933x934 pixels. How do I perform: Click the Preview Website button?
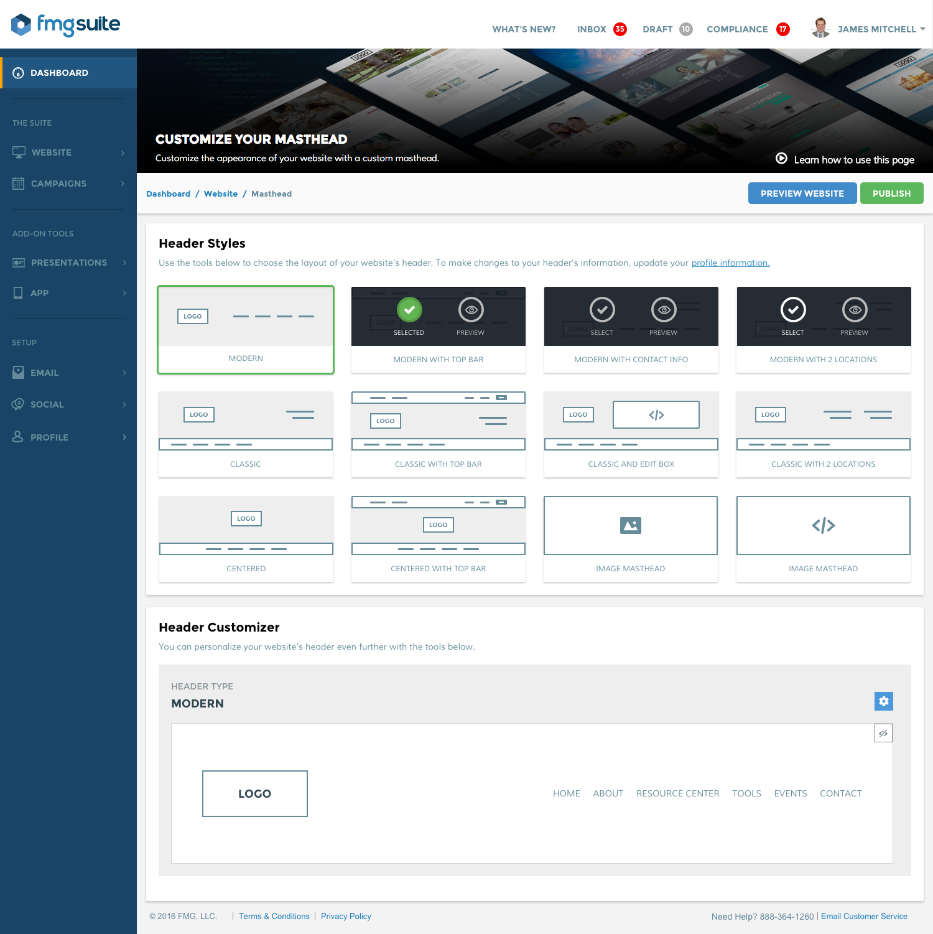click(x=802, y=194)
